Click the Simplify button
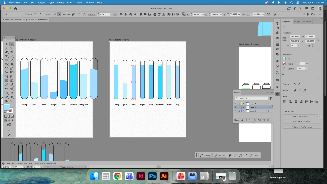Viewport: 327px width, 184px height. click(x=205, y=155)
